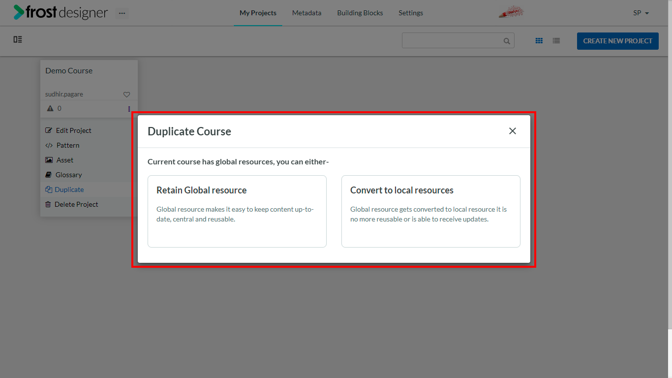Open the Building Blocks tab
The width and height of the screenshot is (672, 378).
(360, 13)
